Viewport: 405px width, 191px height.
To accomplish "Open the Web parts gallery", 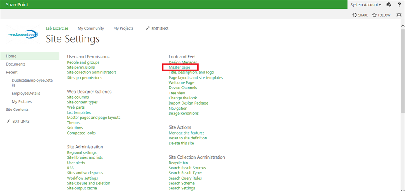I will point(76,107).
